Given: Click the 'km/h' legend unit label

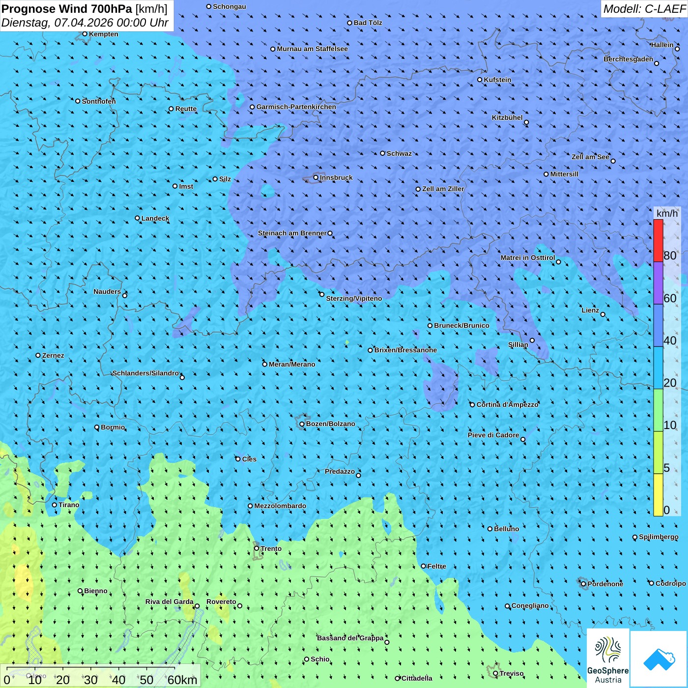Looking at the screenshot, I should pos(667,213).
